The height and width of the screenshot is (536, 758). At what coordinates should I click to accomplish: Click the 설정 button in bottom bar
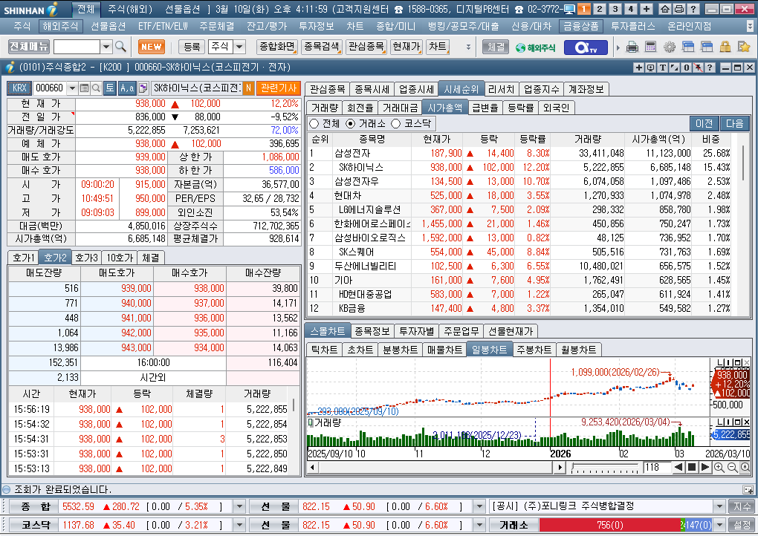[742, 525]
